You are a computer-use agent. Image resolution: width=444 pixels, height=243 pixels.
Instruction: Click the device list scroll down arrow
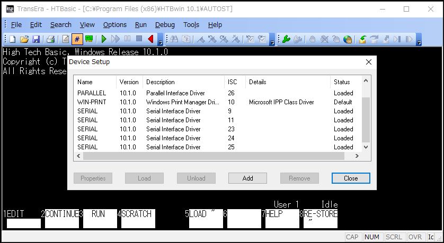pyautogui.click(x=366, y=147)
